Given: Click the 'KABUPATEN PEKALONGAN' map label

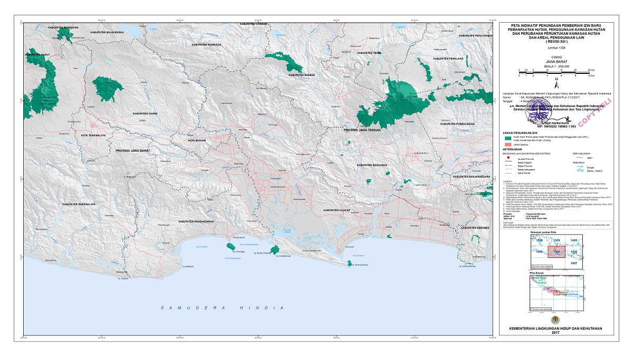Looking at the screenshot, I should point(475,35).
